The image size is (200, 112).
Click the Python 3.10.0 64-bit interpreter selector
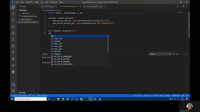19,96
